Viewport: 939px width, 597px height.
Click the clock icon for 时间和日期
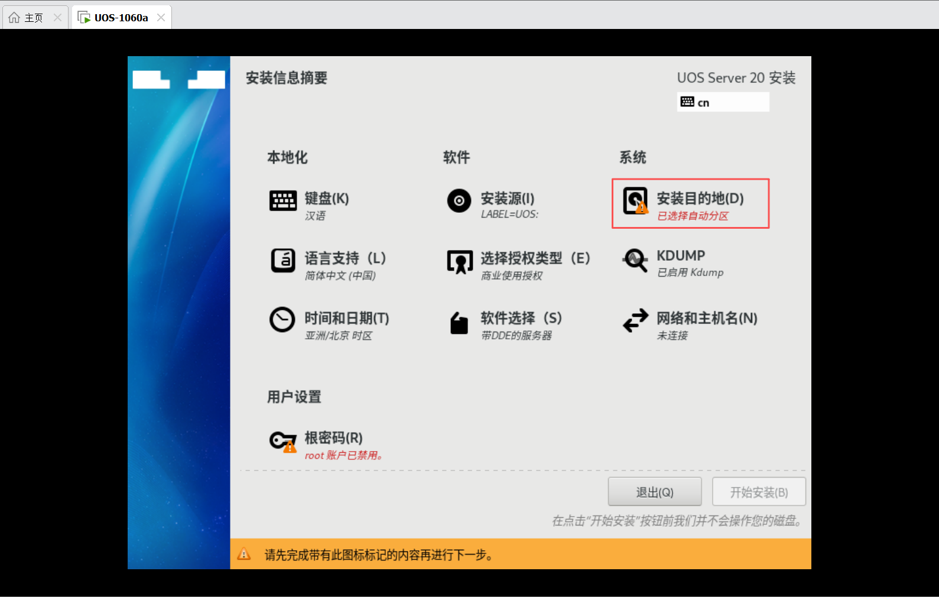coord(282,320)
